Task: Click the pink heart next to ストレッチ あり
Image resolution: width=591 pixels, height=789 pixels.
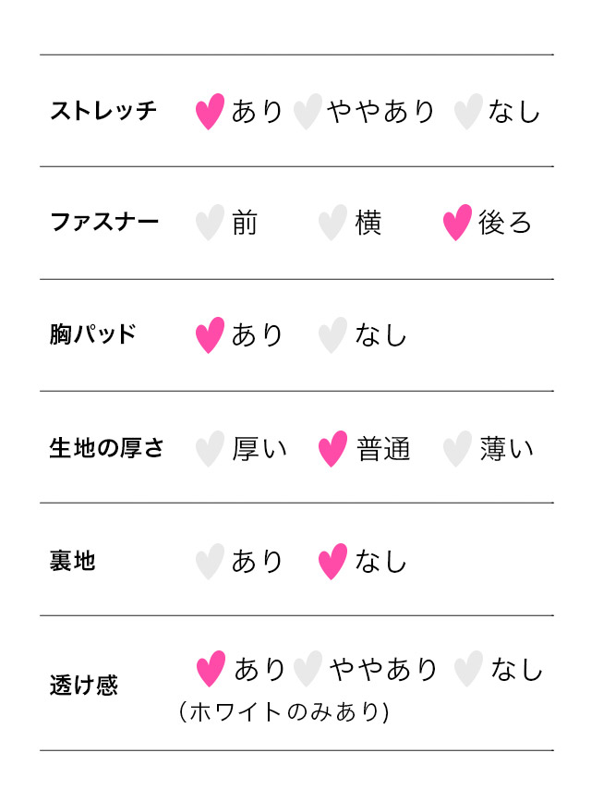Action: click(211, 111)
